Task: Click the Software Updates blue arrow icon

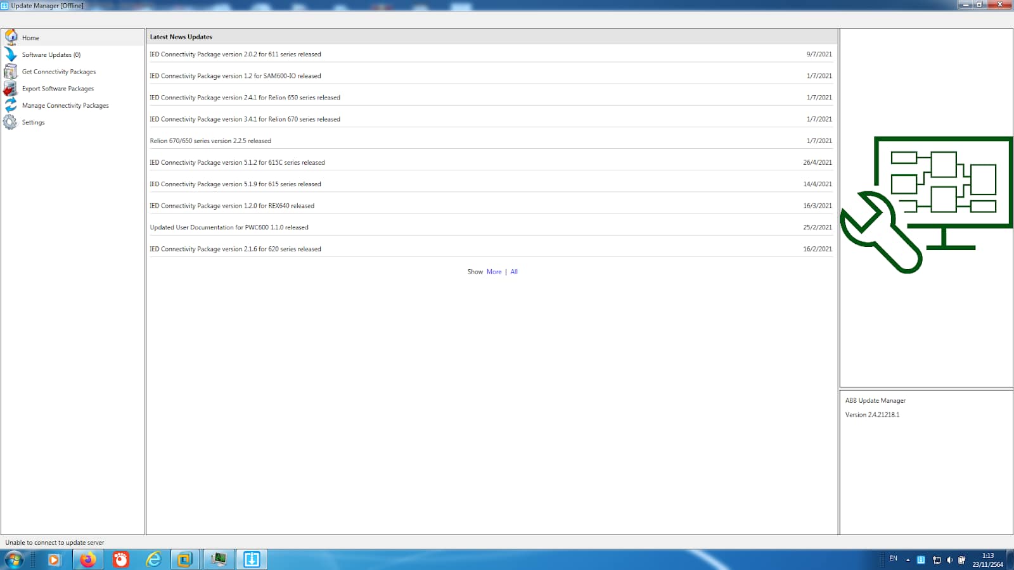Action: pyautogui.click(x=11, y=54)
